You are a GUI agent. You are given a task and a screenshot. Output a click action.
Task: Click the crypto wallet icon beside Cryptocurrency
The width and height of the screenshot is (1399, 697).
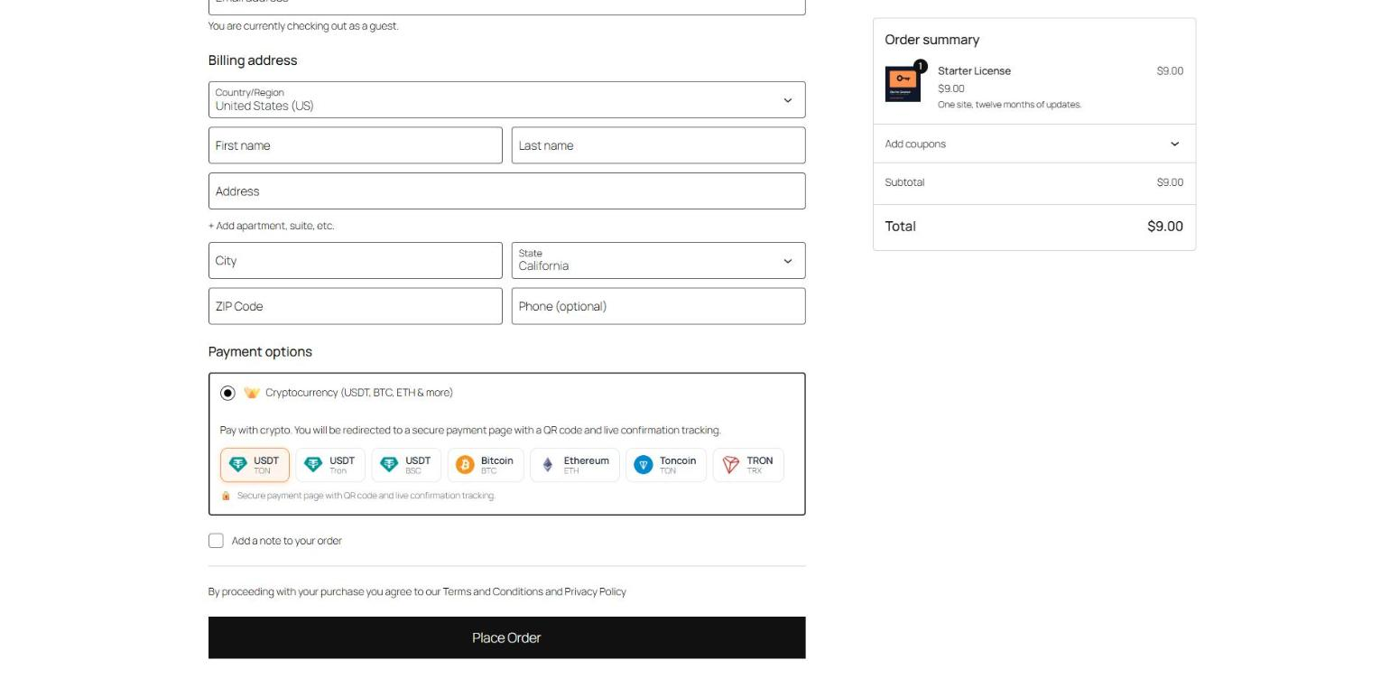click(252, 393)
